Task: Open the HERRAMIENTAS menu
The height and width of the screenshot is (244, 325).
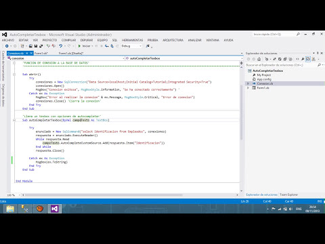Action: pyautogui.click(x=133, y=40)
